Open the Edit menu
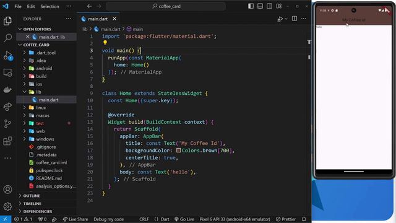The height and width of the screenshot is (223, 396). 31,6
